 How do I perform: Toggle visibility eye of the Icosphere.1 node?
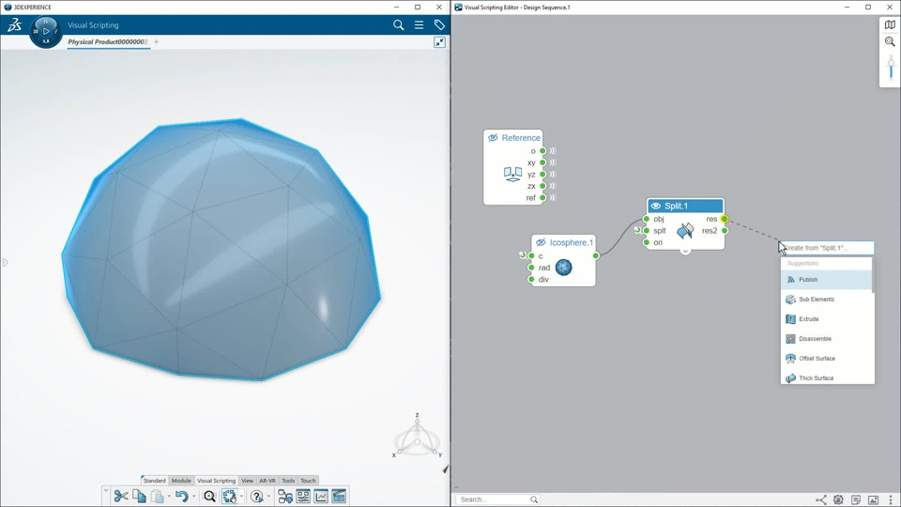click(541, 242)
